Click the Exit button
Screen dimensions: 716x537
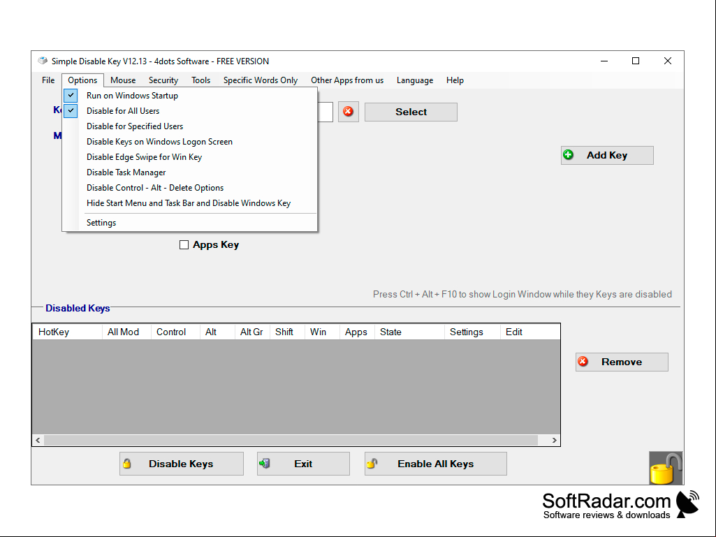coord(303,464)
